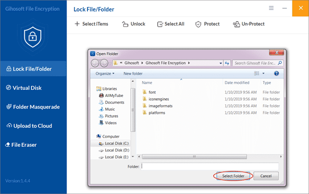Click the Select iTems plus icon

click(x=77, y=24)
